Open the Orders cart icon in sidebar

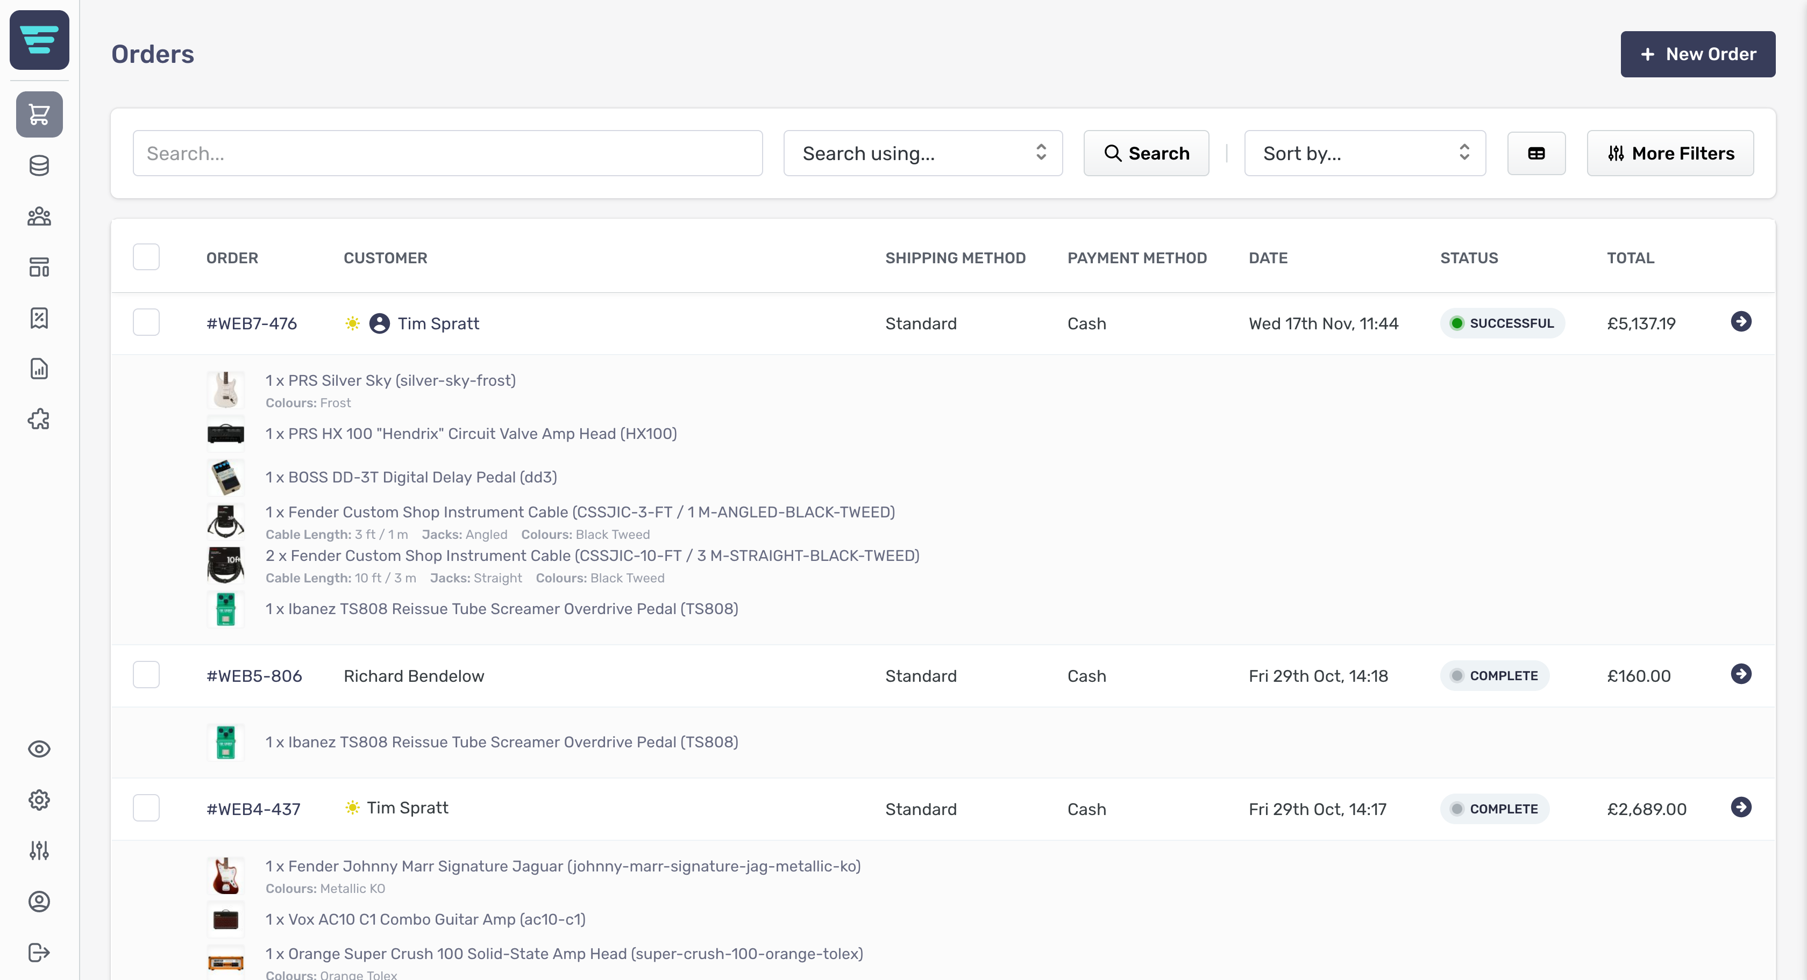click(x=39, y=114)
